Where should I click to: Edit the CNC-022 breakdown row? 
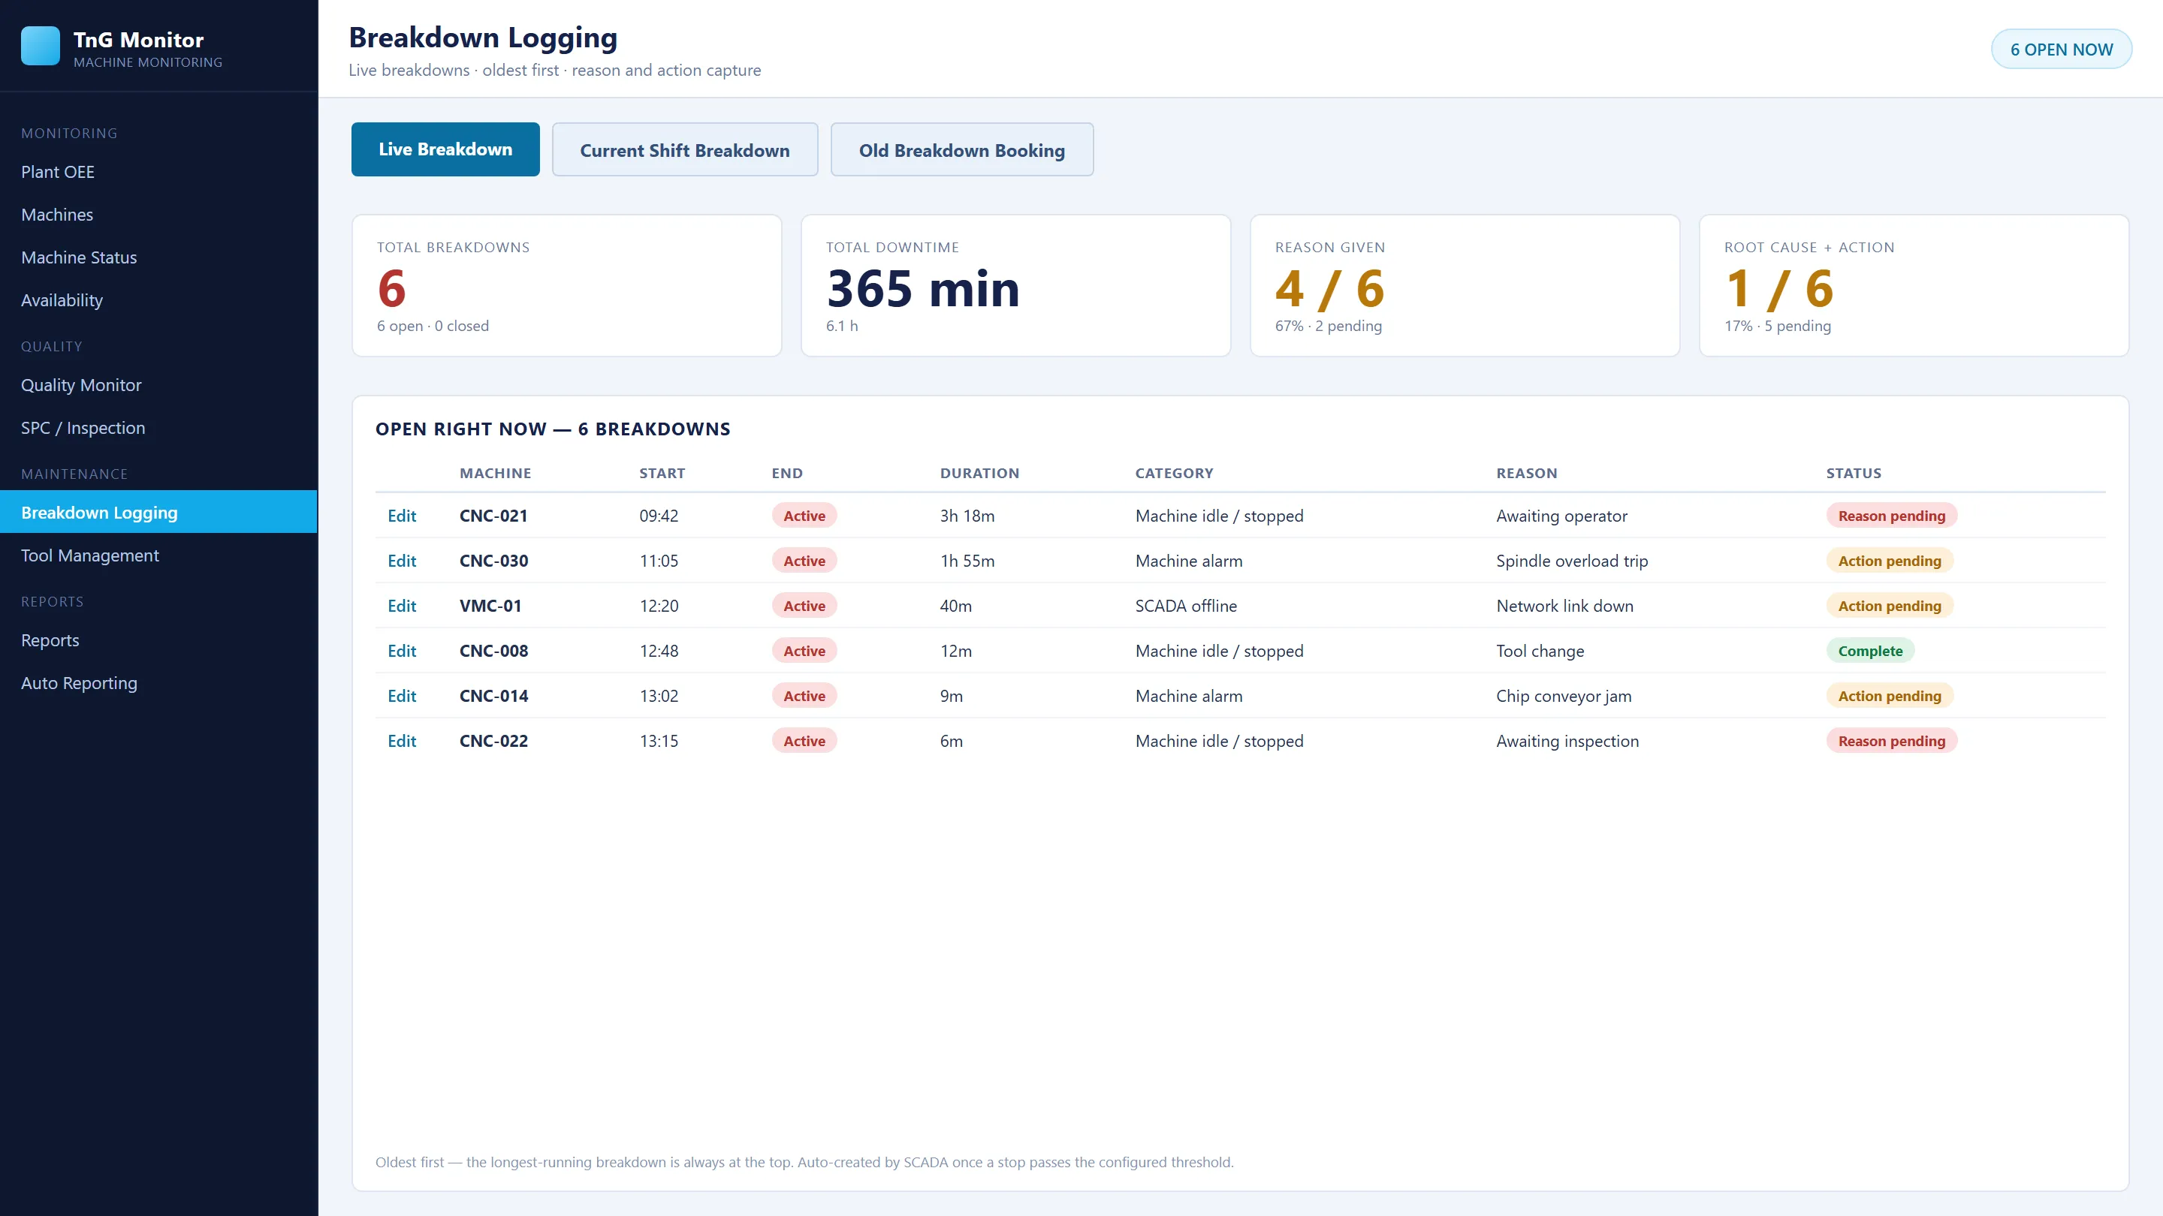401,741
